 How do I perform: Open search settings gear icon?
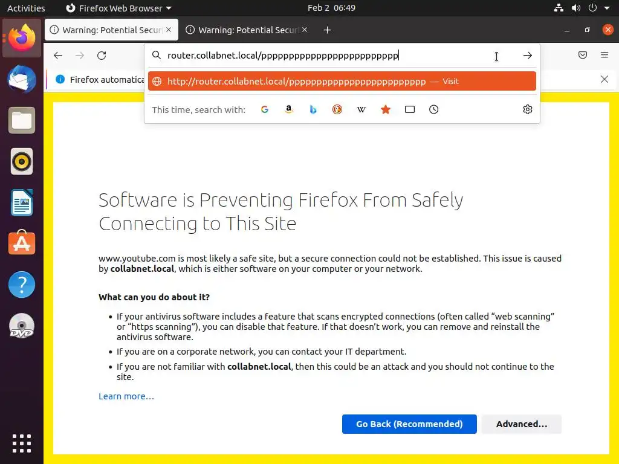tap(528, 109)
